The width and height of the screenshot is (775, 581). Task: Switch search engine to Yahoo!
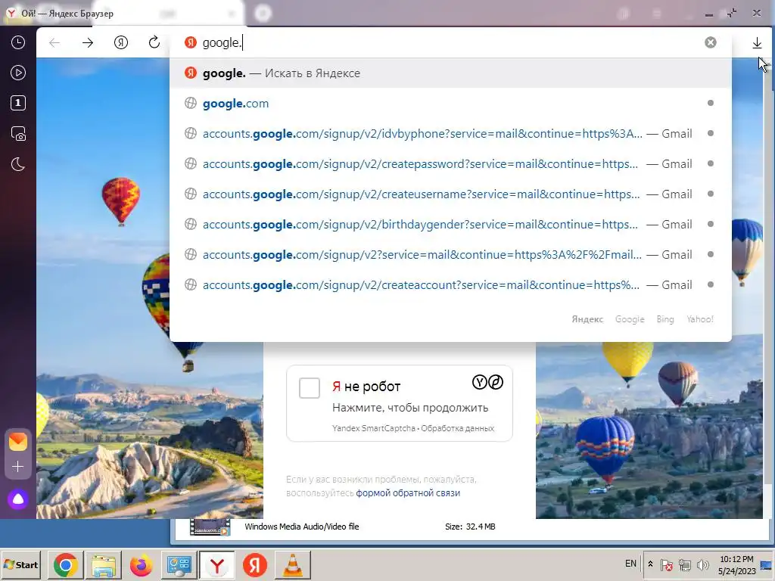point(700,319)
